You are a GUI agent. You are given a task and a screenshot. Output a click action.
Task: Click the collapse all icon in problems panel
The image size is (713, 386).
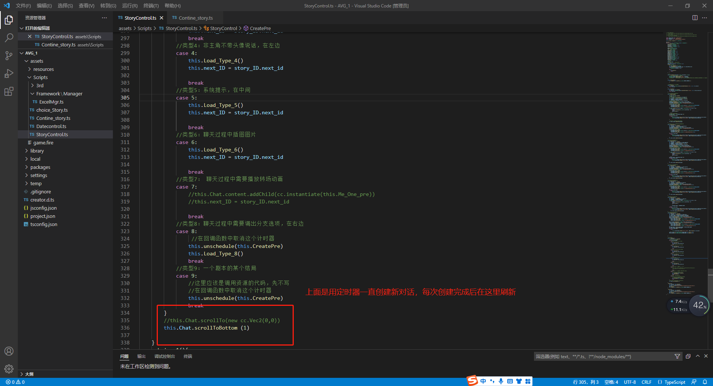(688, 356)
